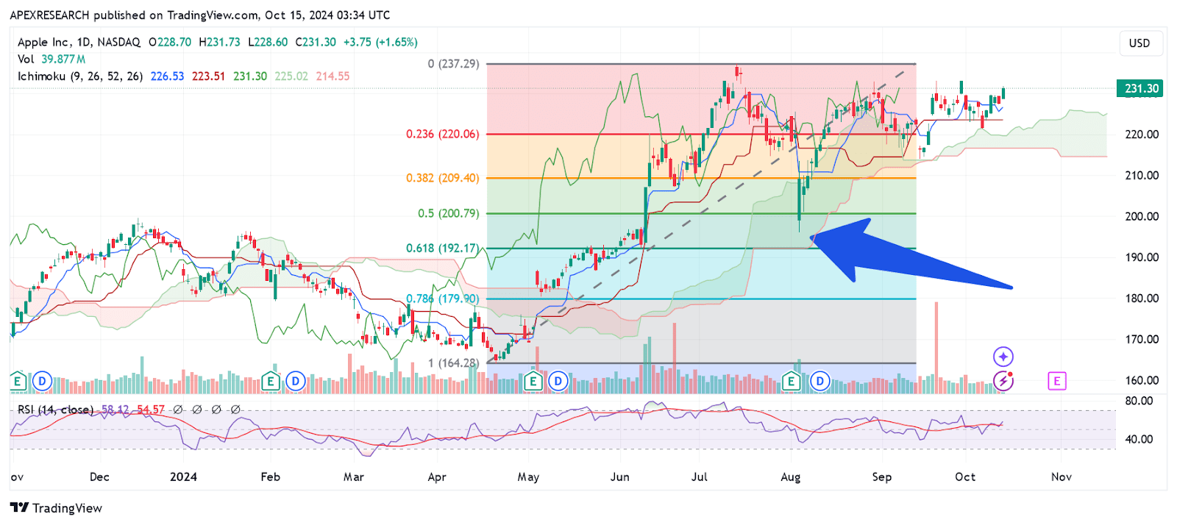Open the USD currency selector
1177x525 pixels.
[1139, 43]
